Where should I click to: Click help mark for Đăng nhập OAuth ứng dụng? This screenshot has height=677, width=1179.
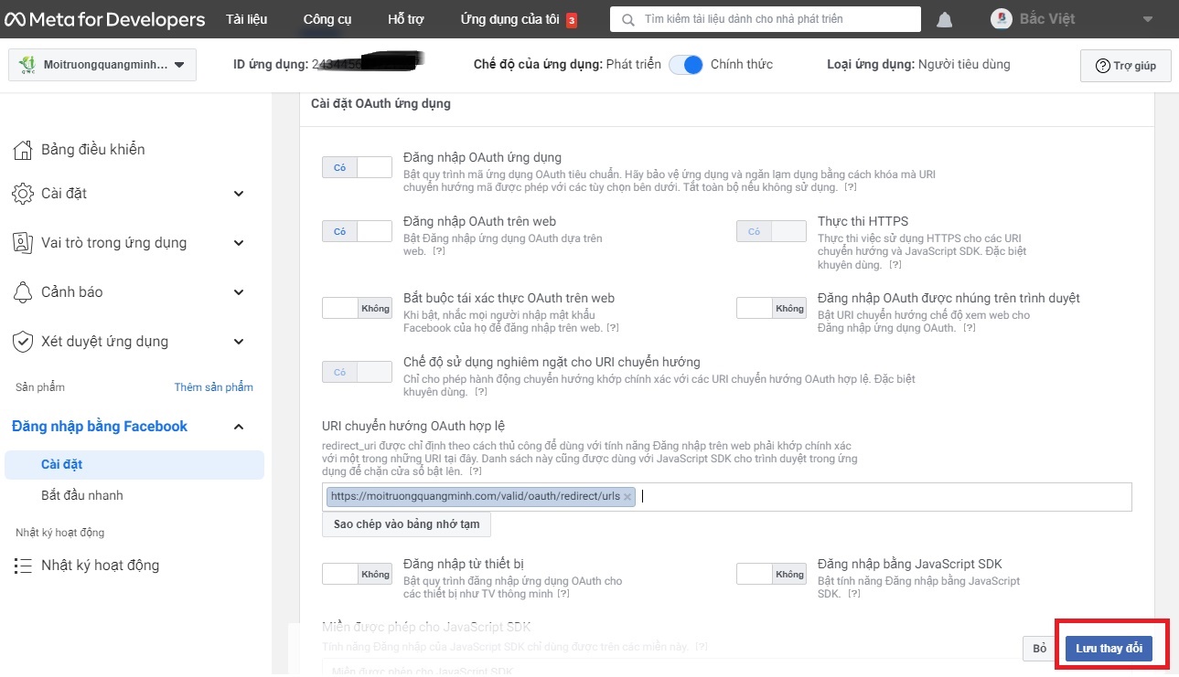(x=850, y=187)
